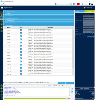Open the Twitter icon
The height and width of the screenshot is (100, 95).
[82, 4]
